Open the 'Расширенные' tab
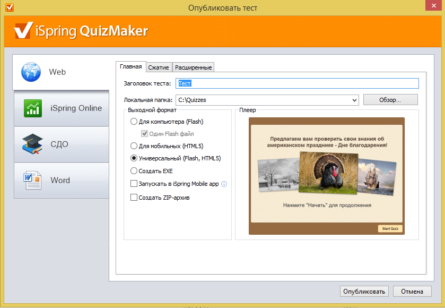445x308 pixels. pyautogui.click(x=193, y=67)
